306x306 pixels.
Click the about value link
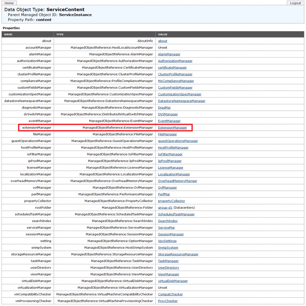163,41
